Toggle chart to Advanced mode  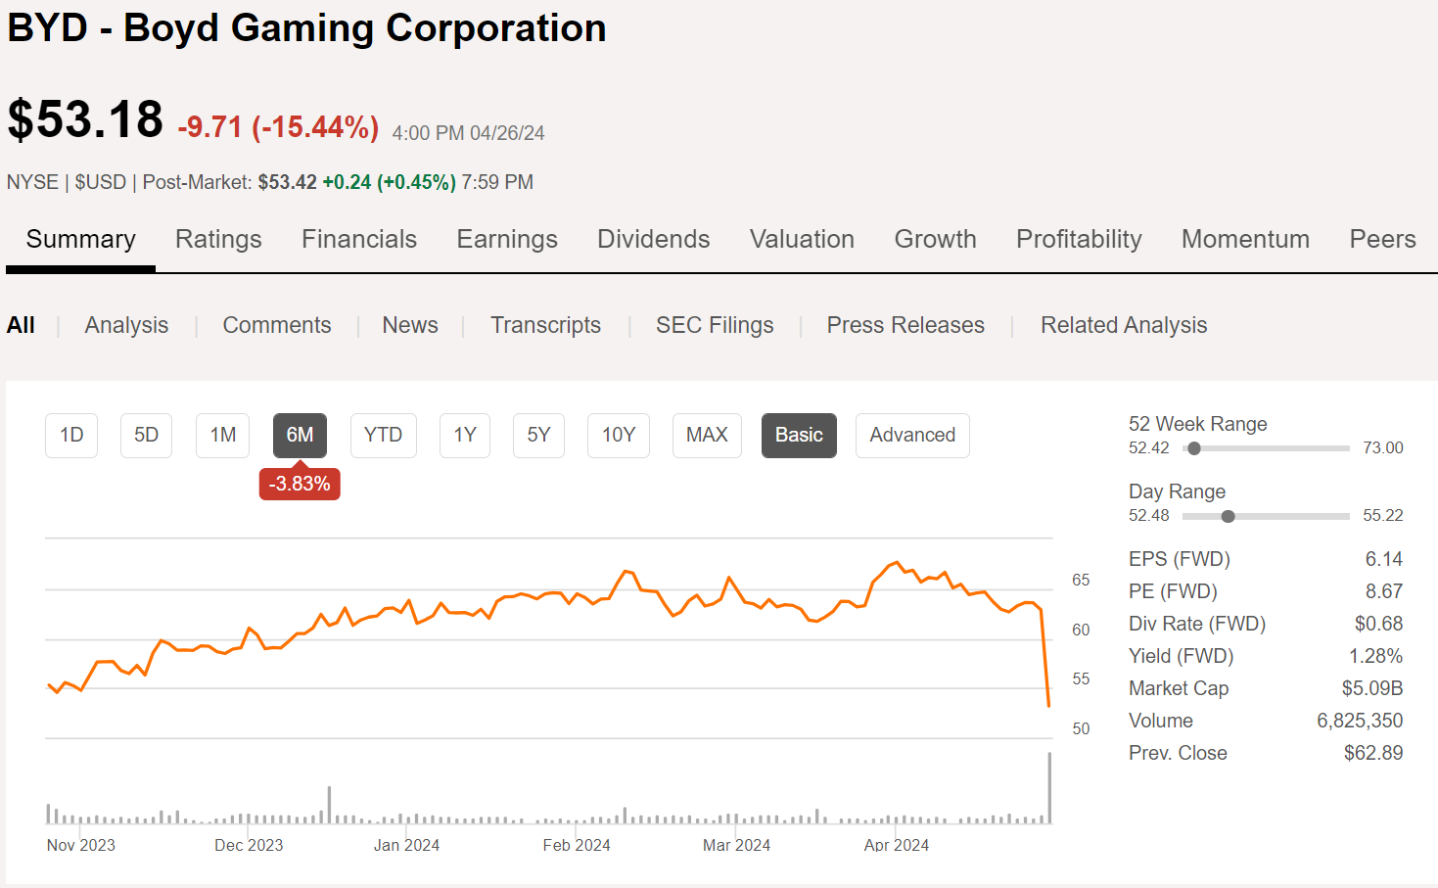tap(911, 436)
